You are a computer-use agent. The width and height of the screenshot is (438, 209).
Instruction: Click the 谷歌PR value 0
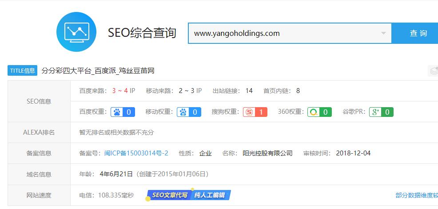coord(387,112)
